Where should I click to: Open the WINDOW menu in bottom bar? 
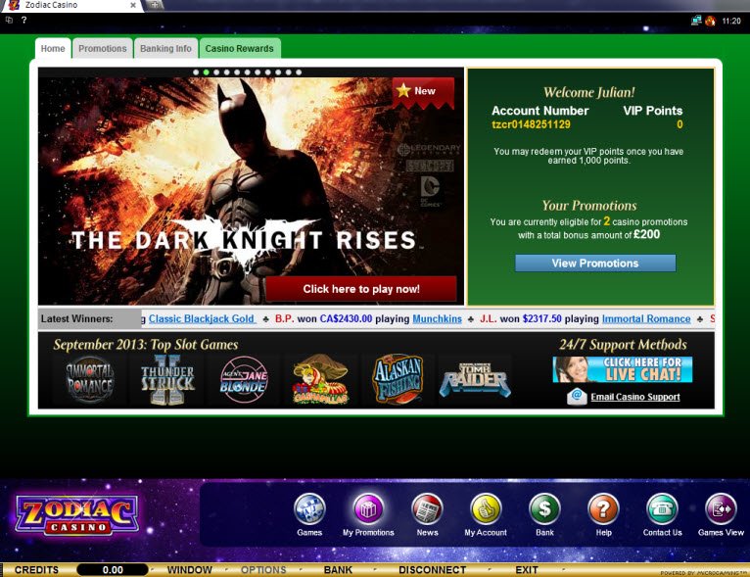189,570
